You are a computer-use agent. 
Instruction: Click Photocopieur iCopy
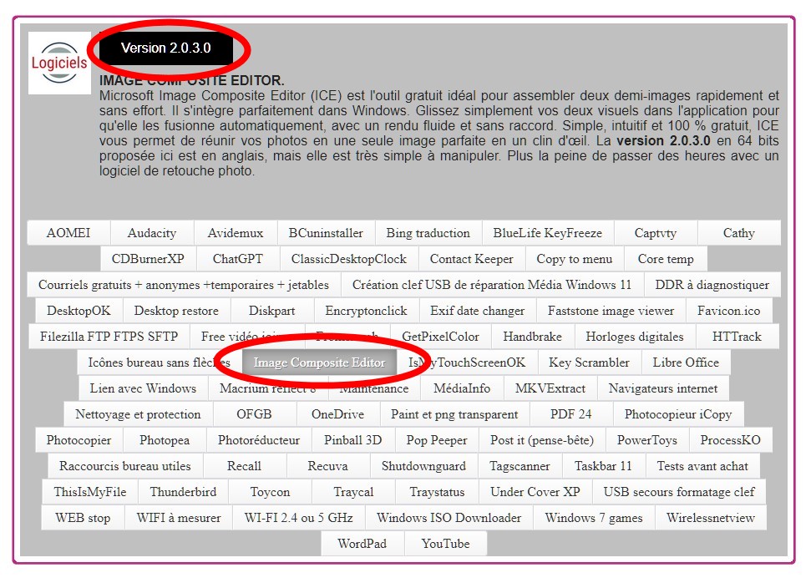[x=678, y=413]
